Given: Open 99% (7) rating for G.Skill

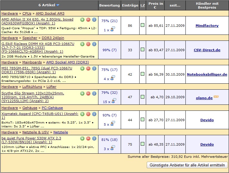Looking at the screenshot, I should click(x=109, y=50).
